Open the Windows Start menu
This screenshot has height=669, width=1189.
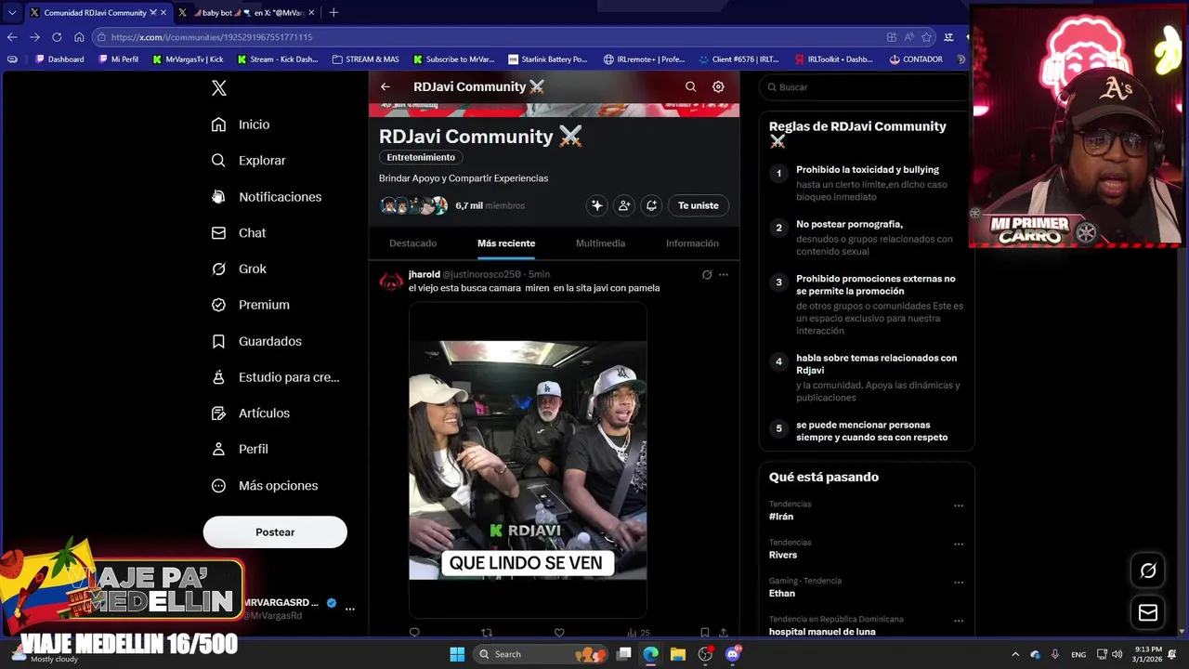tap(457, 654)
